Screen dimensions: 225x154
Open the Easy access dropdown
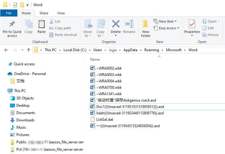166,28
